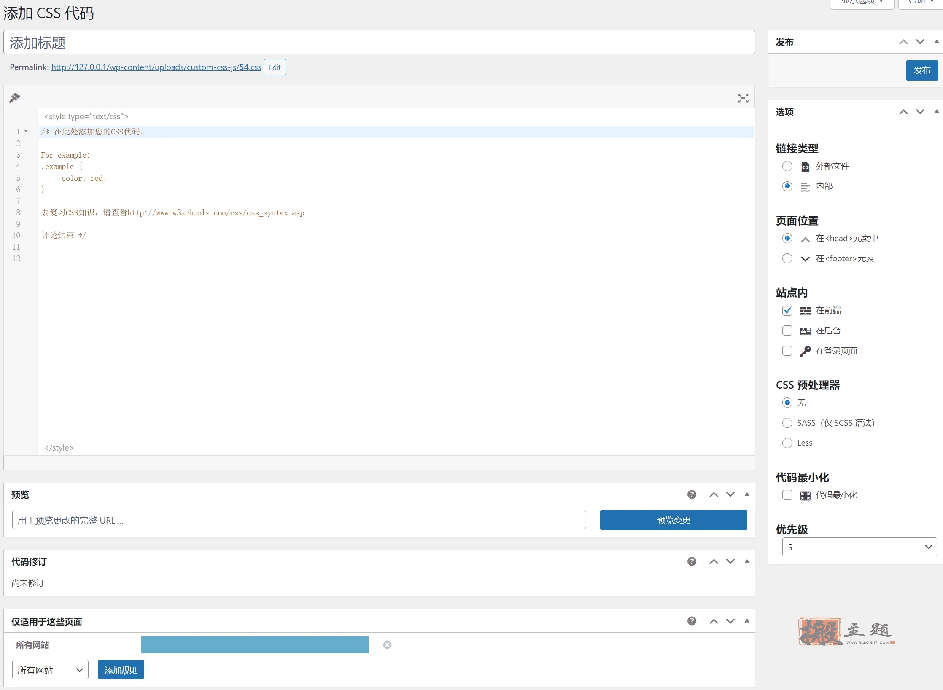Select Less preprocessor option
Viewport: 943px width, 690px height.
tap(787, 443)
